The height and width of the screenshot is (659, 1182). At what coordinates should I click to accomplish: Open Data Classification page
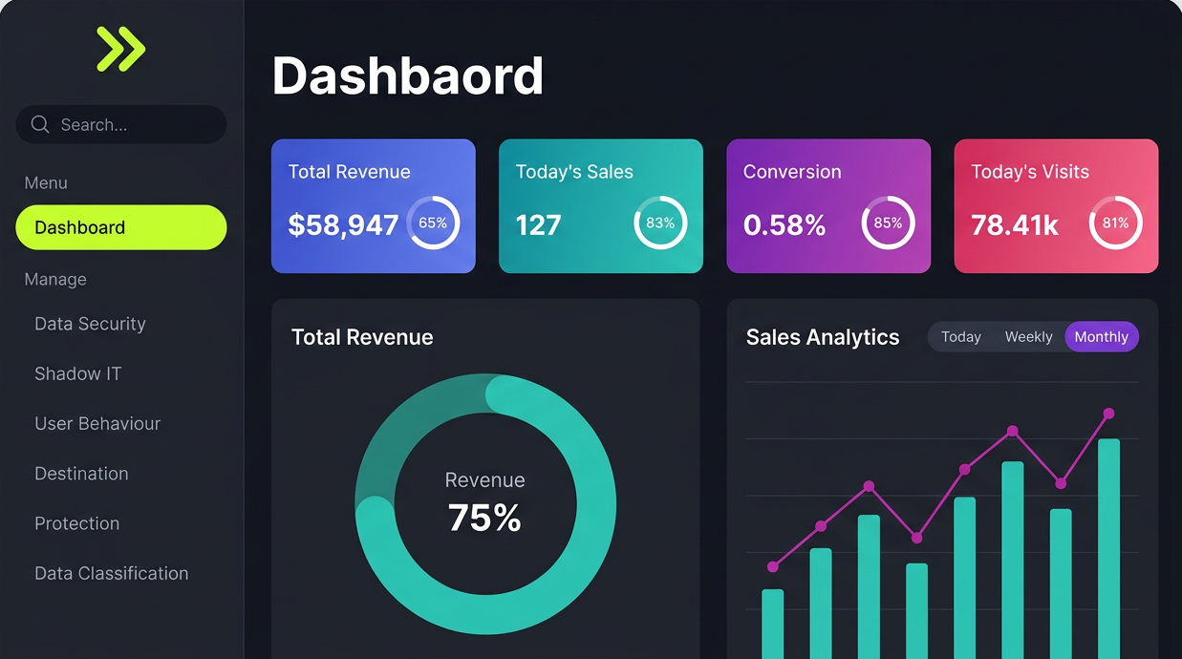click(x=111, y=573)
